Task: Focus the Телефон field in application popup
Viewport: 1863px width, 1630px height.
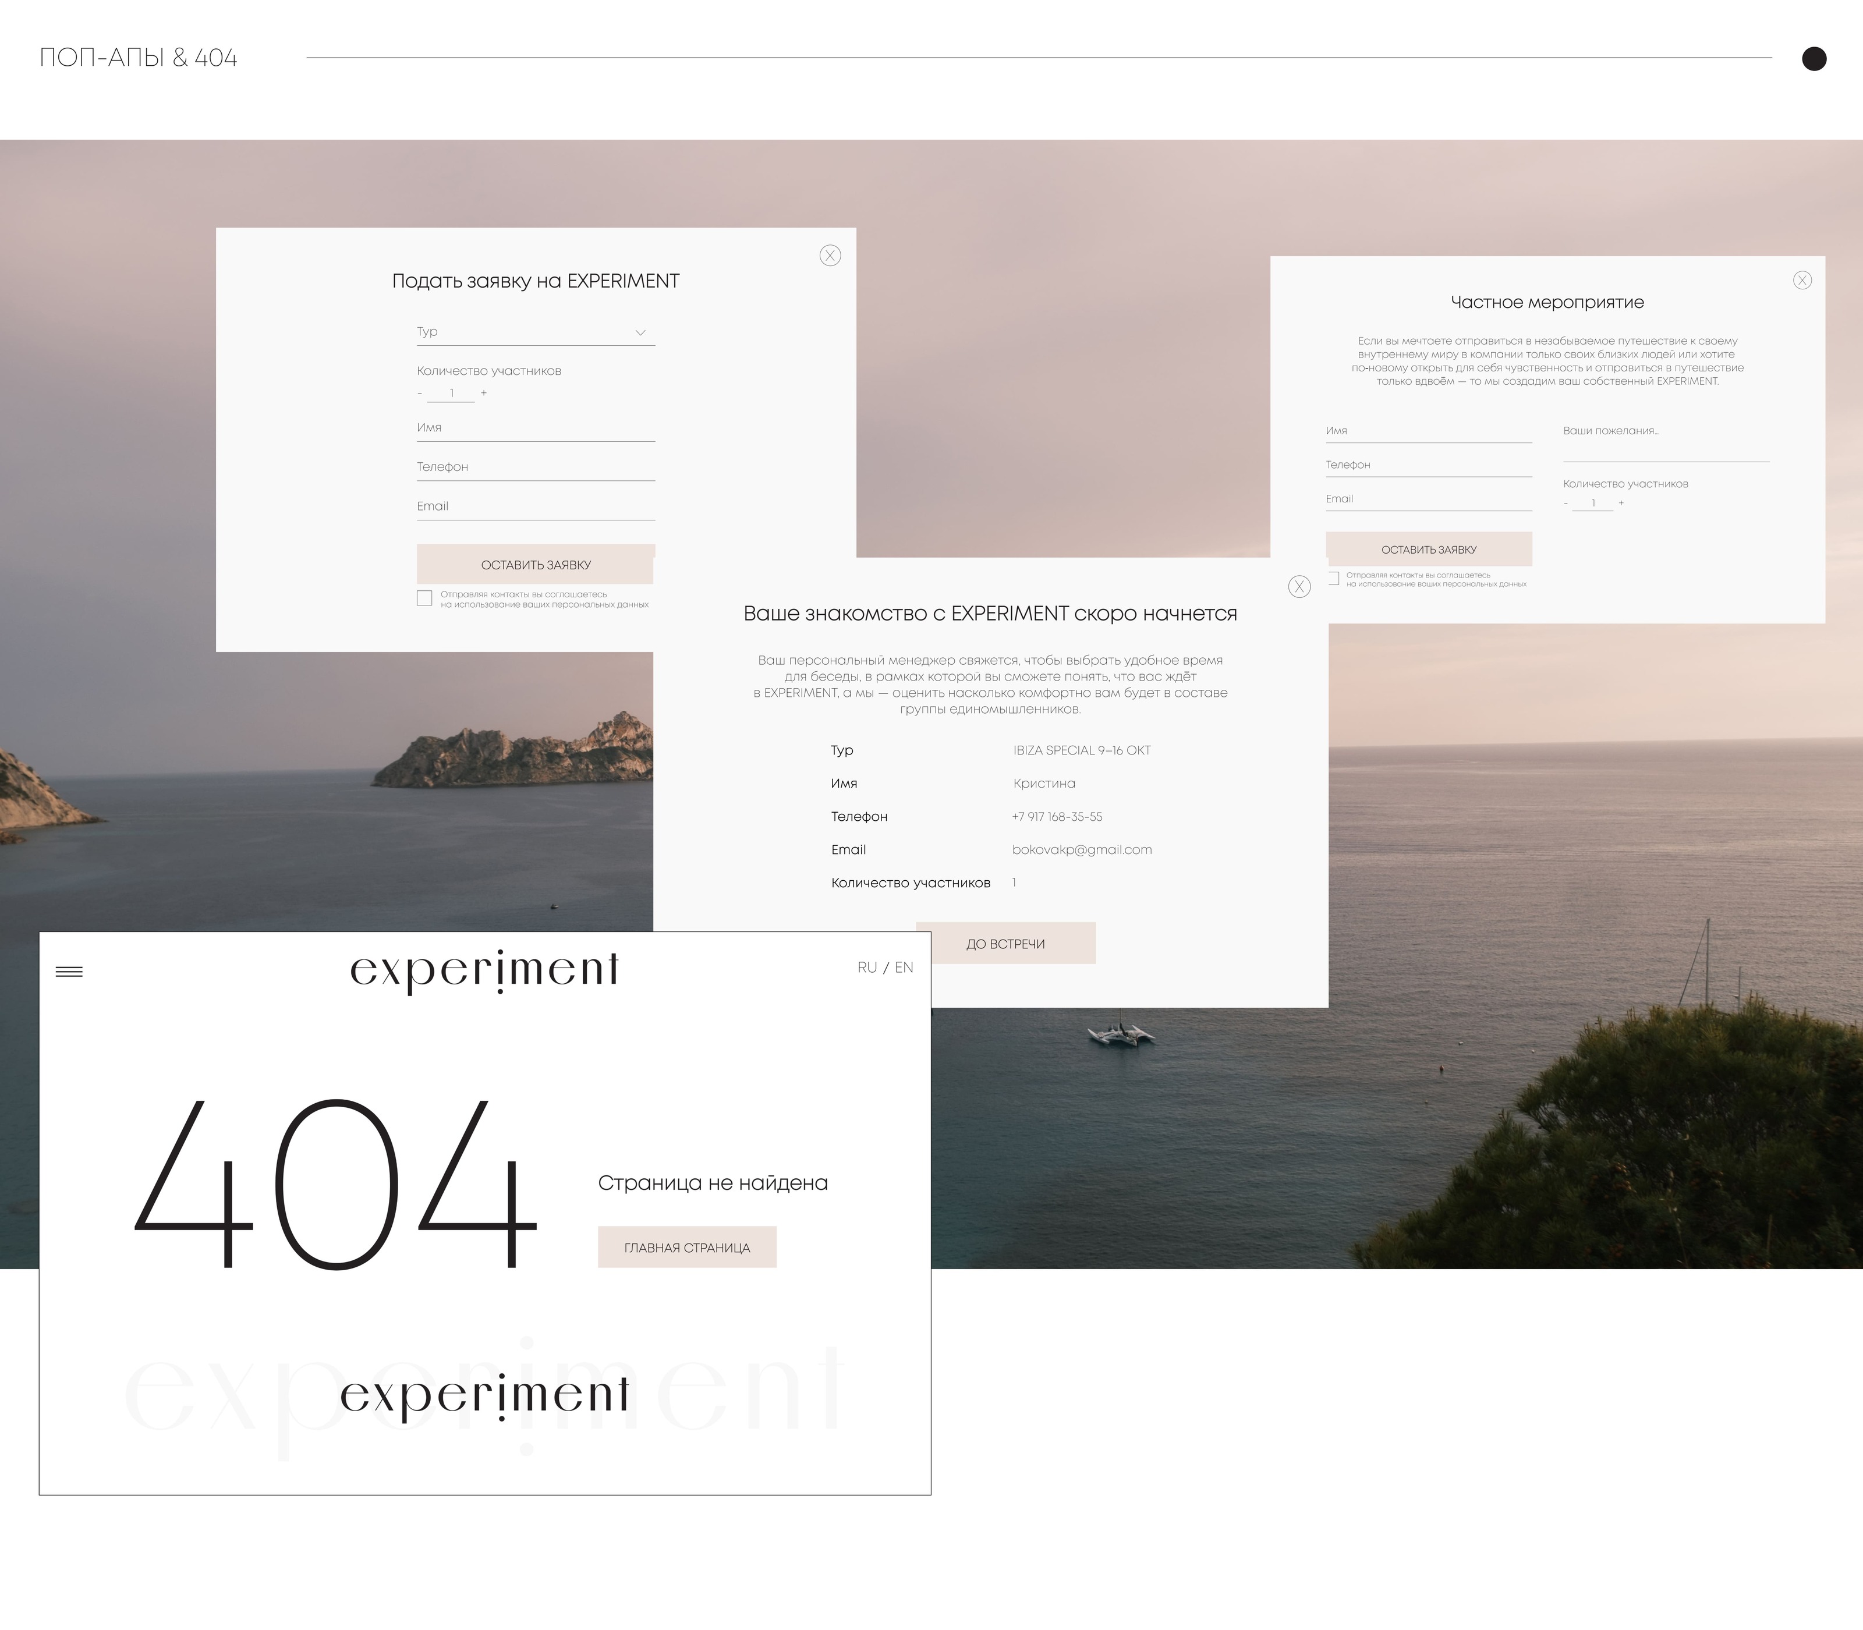Action: [535, 467]
